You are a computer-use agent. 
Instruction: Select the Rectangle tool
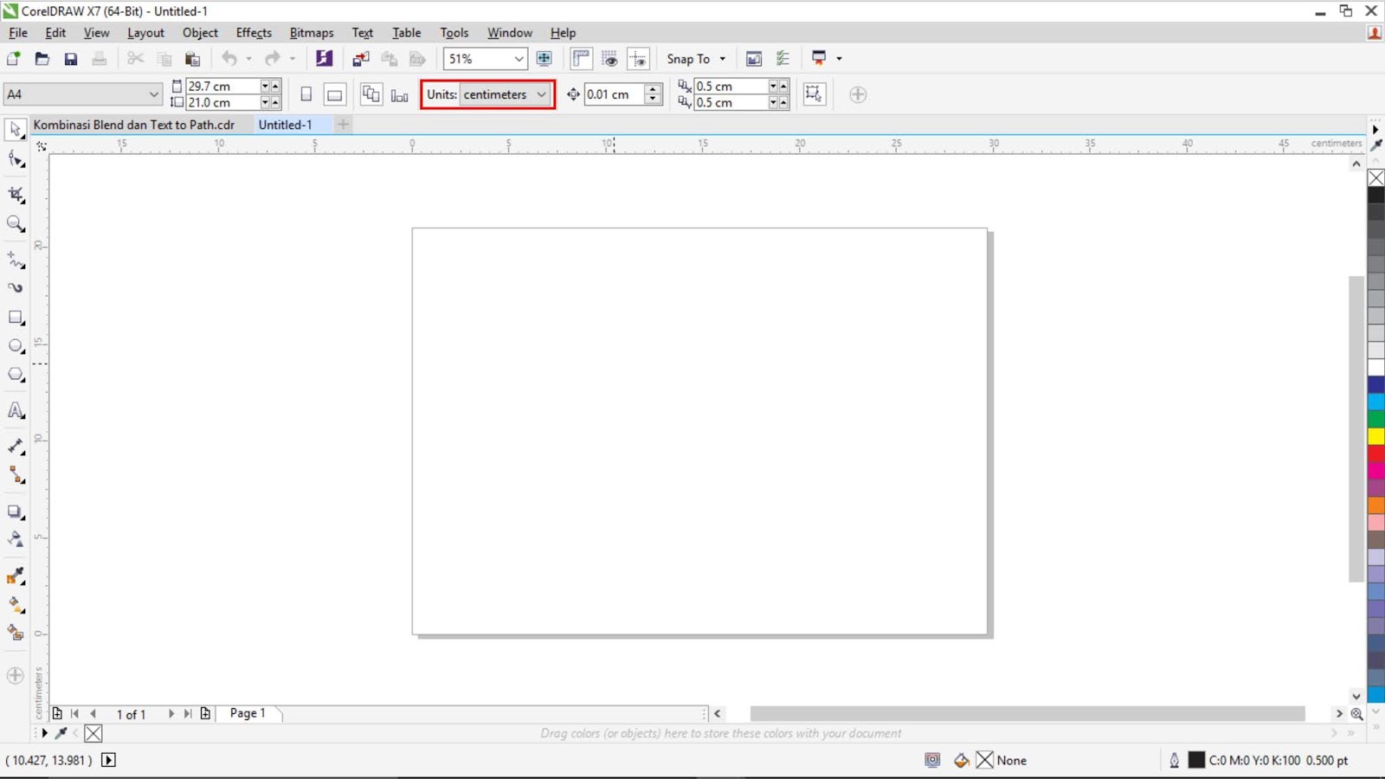point(14,317)
